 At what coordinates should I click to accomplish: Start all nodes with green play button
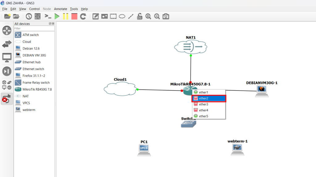tap(57, 16)
